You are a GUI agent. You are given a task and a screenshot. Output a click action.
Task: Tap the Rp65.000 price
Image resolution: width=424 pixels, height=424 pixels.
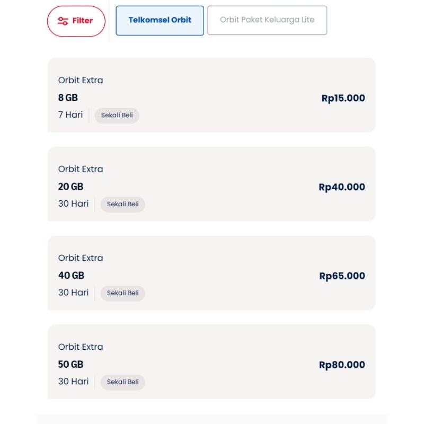(342, 276)
